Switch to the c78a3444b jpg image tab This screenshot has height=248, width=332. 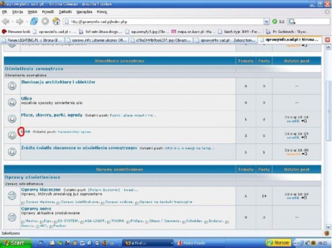point(161,40)
